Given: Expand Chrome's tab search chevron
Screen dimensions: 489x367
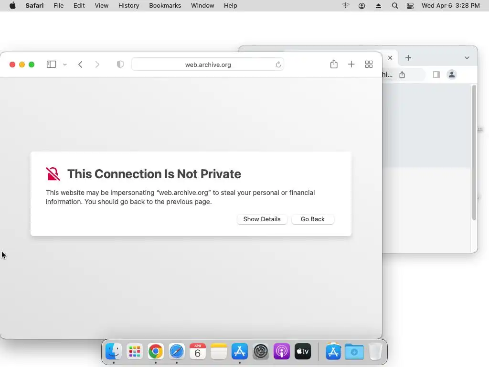Looking at the screenshot, I should [467, 58].
